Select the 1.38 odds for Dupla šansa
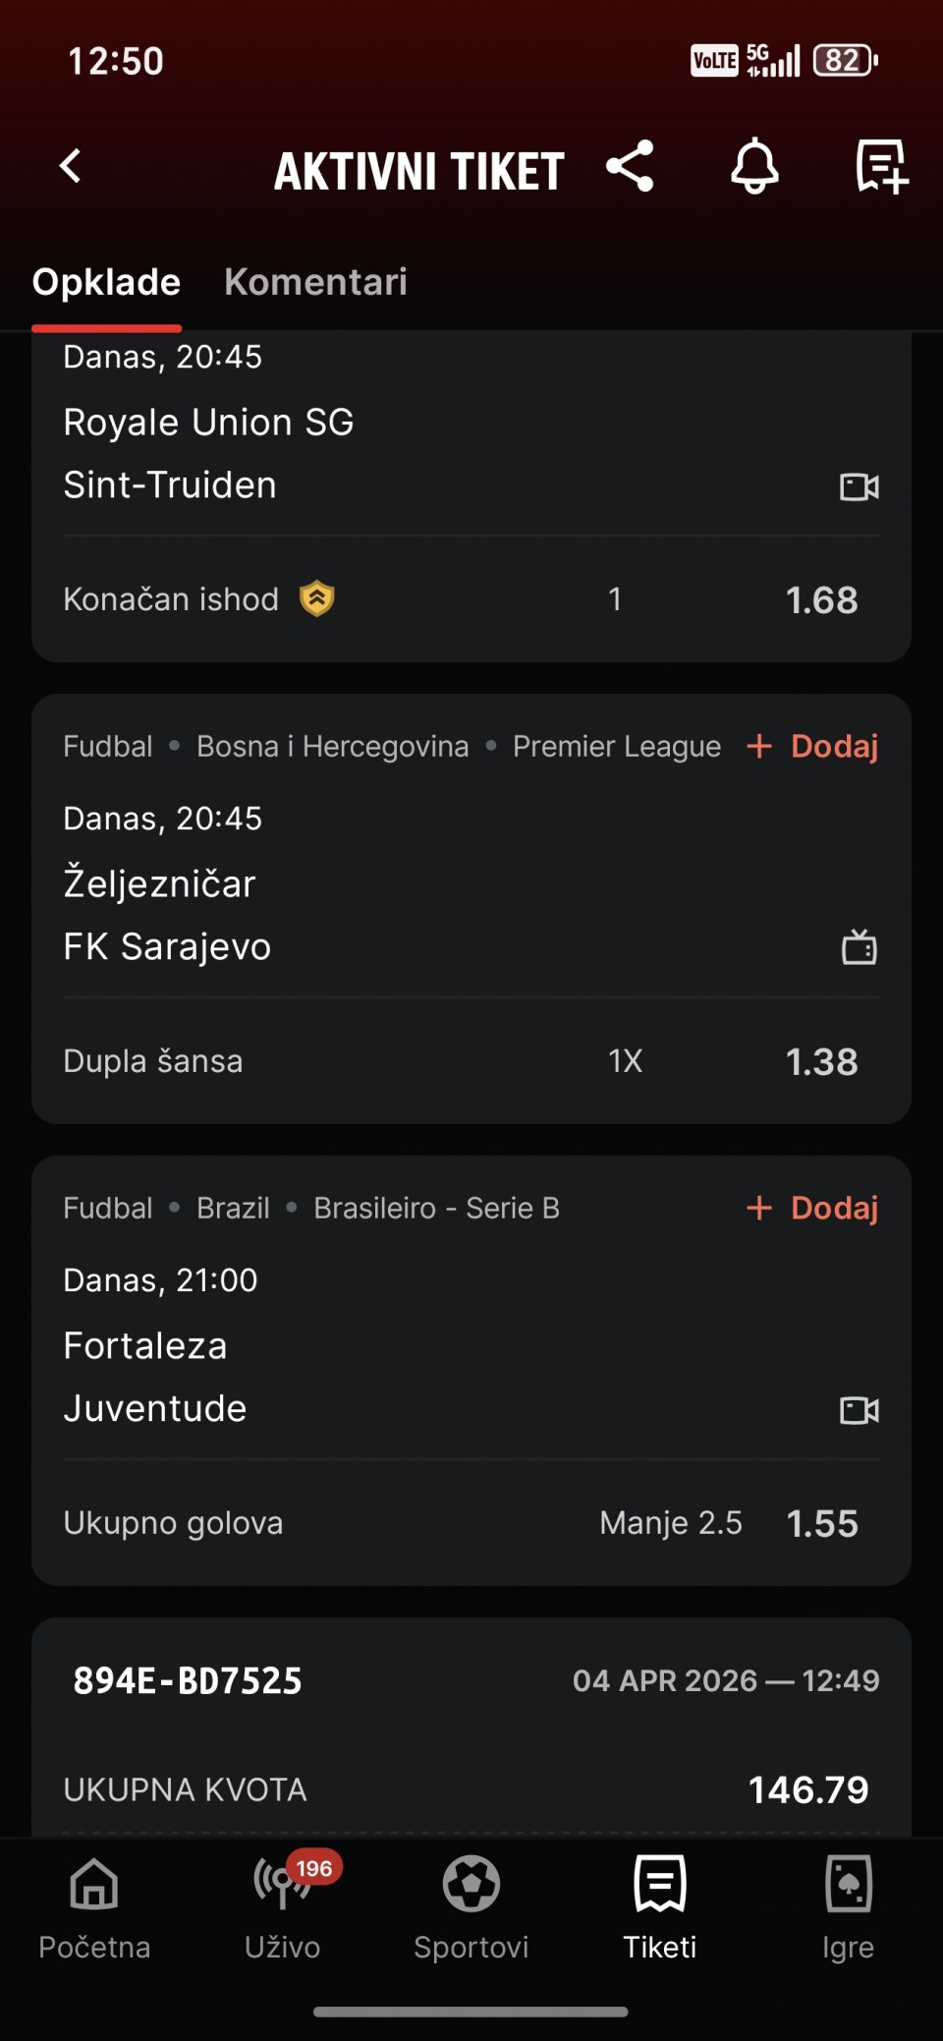The image size is (943, 2041). 821,1061
